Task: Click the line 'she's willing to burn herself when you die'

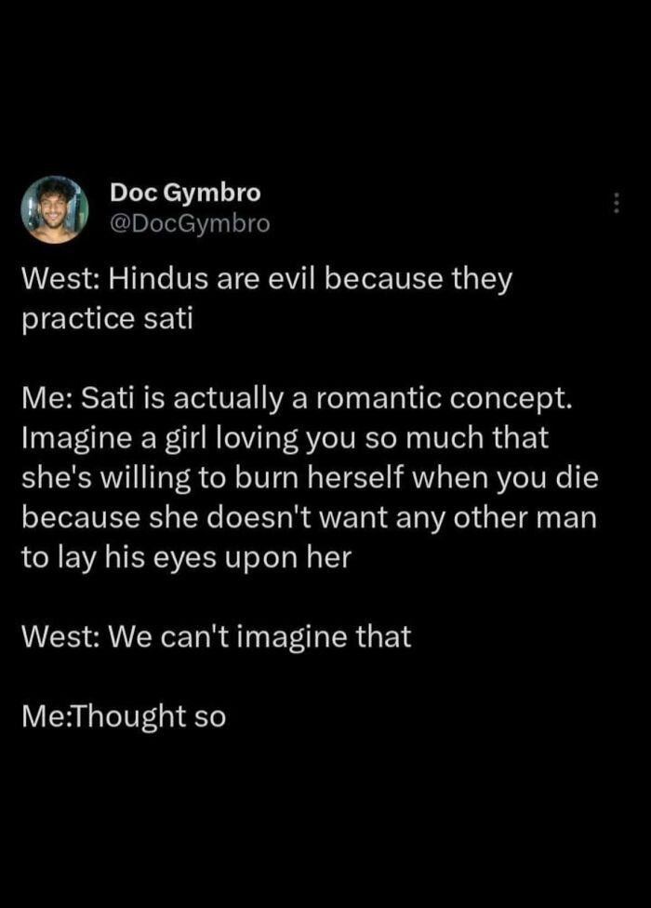Action: (x=310, y=478)
